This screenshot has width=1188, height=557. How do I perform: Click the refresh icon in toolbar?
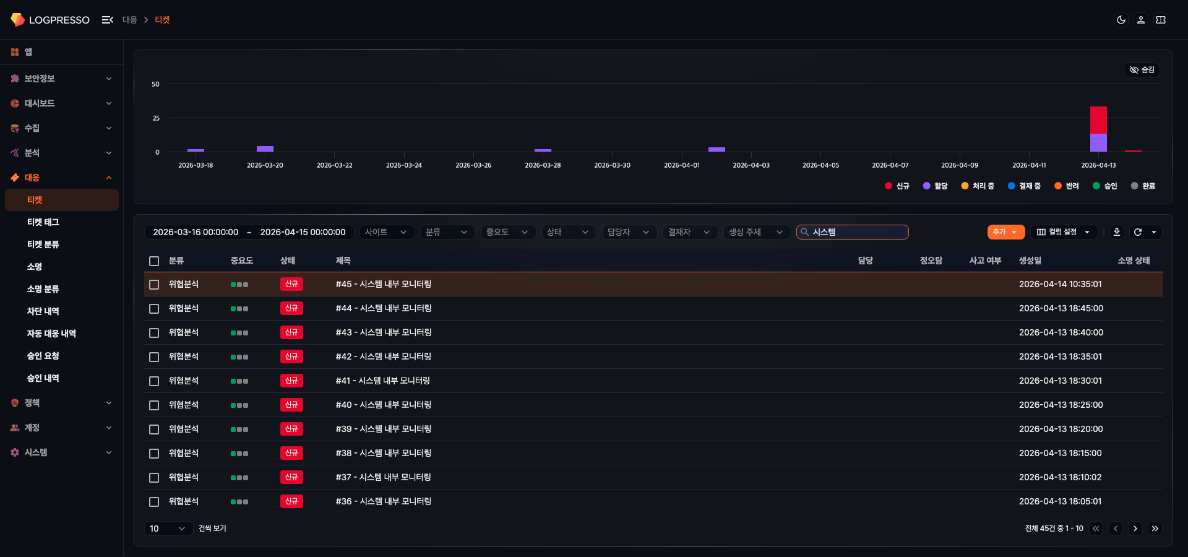tap(1137, 232)
